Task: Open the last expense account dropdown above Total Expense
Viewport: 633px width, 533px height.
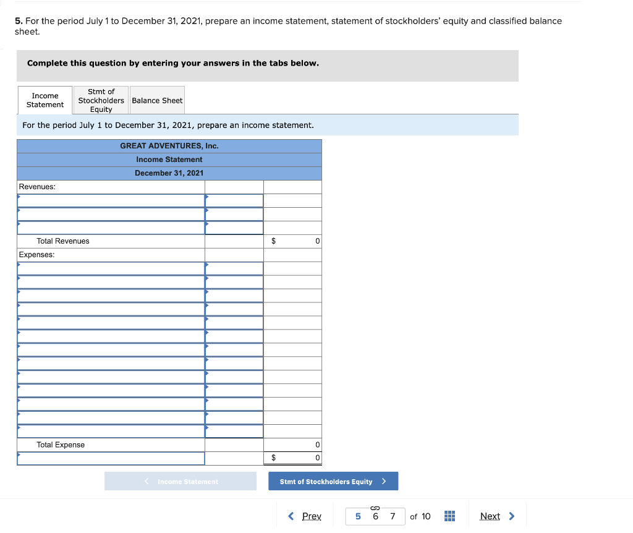Action: (111, 431)
